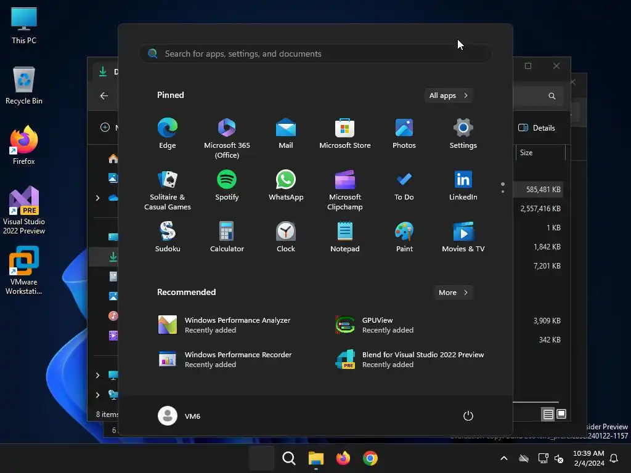Launch WhatsApp
The width and height of the screenshot is (631, 473).
click(x=286, y=185)
